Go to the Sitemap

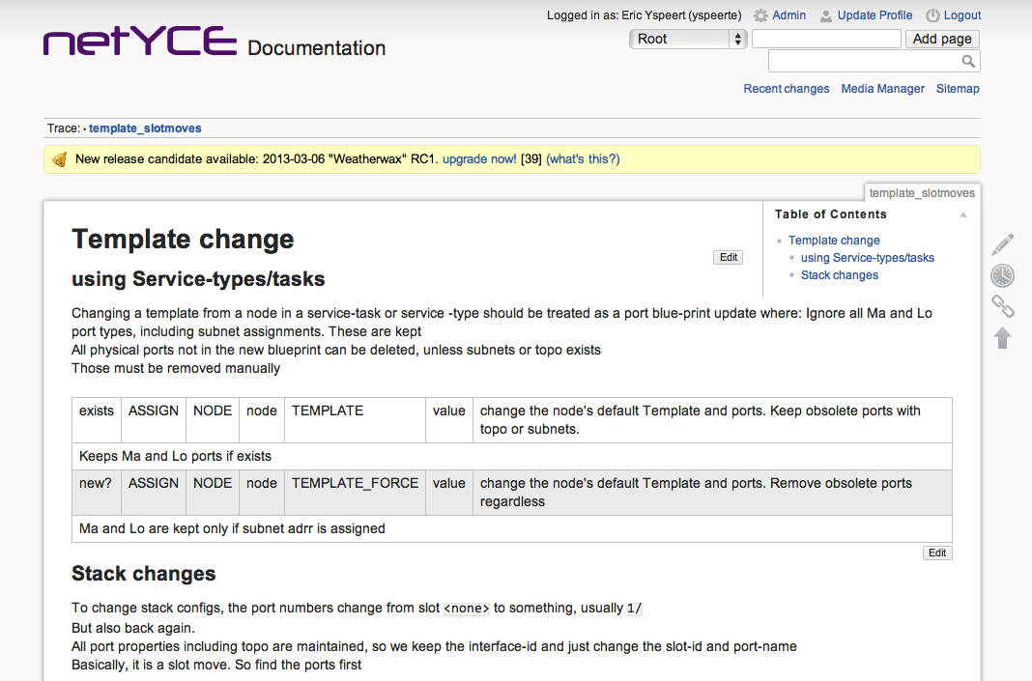click(x=957, y=89)
